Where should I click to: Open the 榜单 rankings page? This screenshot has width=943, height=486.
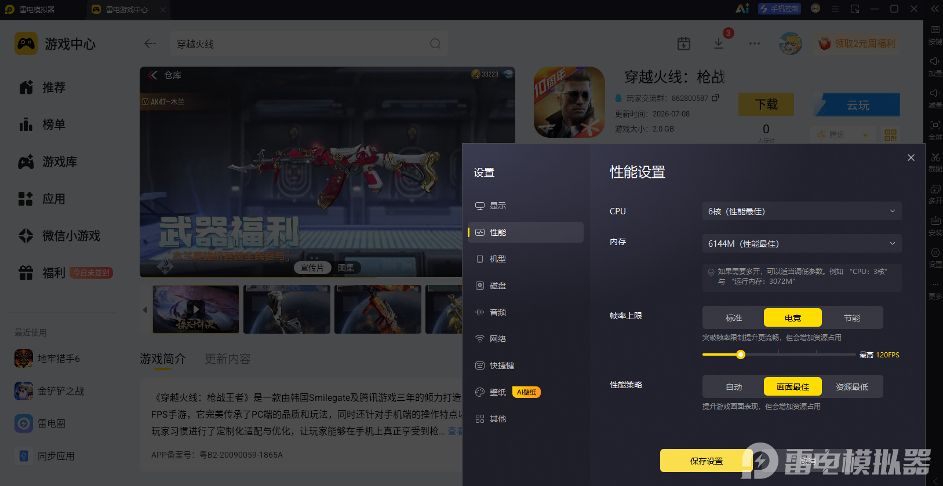(42, 125)
